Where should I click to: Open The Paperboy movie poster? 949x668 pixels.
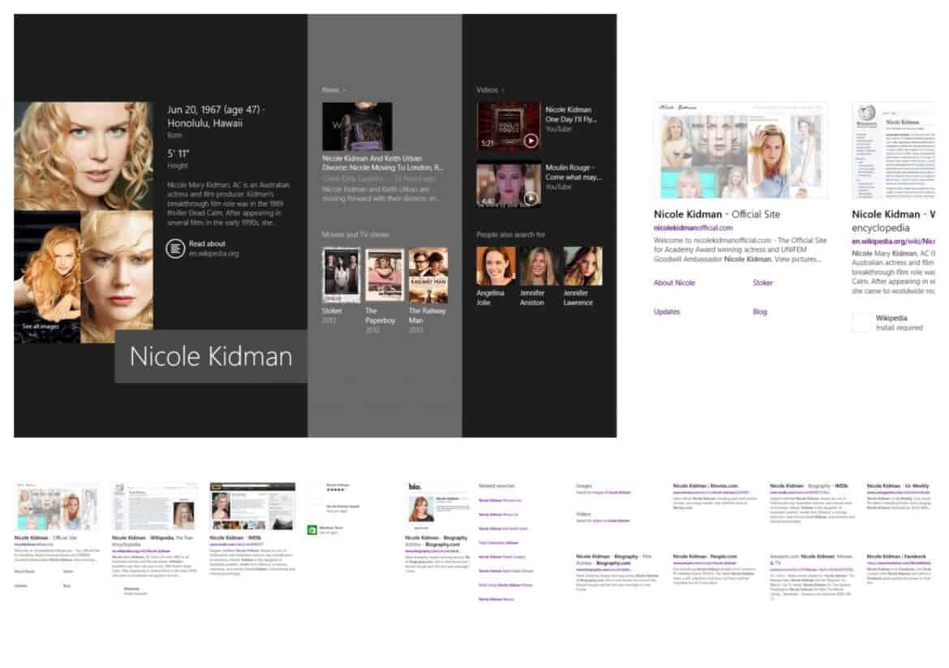384,274
